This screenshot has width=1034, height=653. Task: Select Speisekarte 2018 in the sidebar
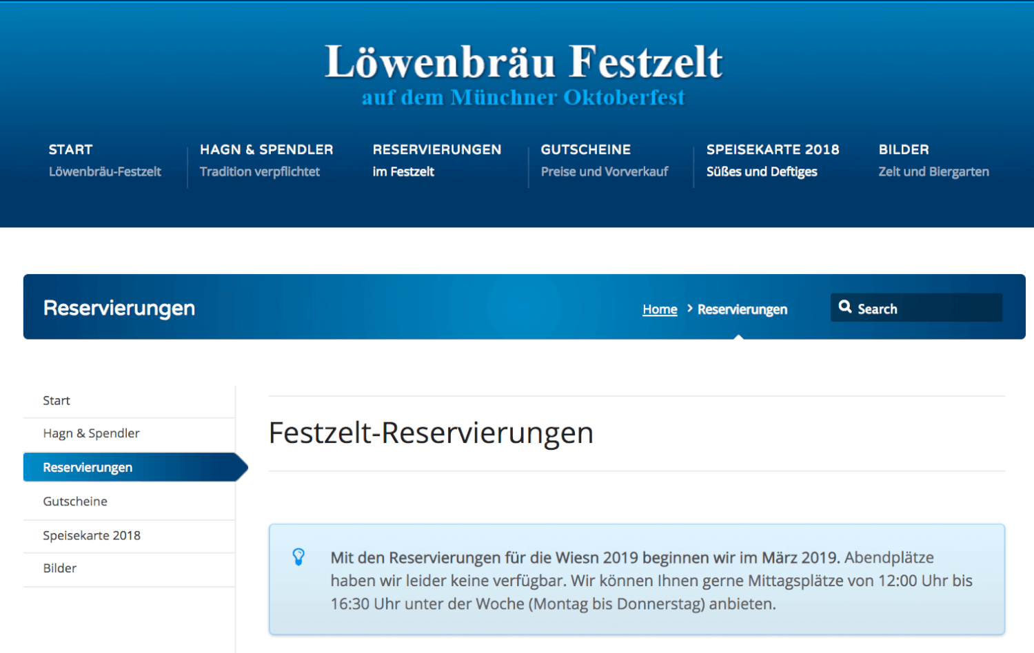click(129, 535)
